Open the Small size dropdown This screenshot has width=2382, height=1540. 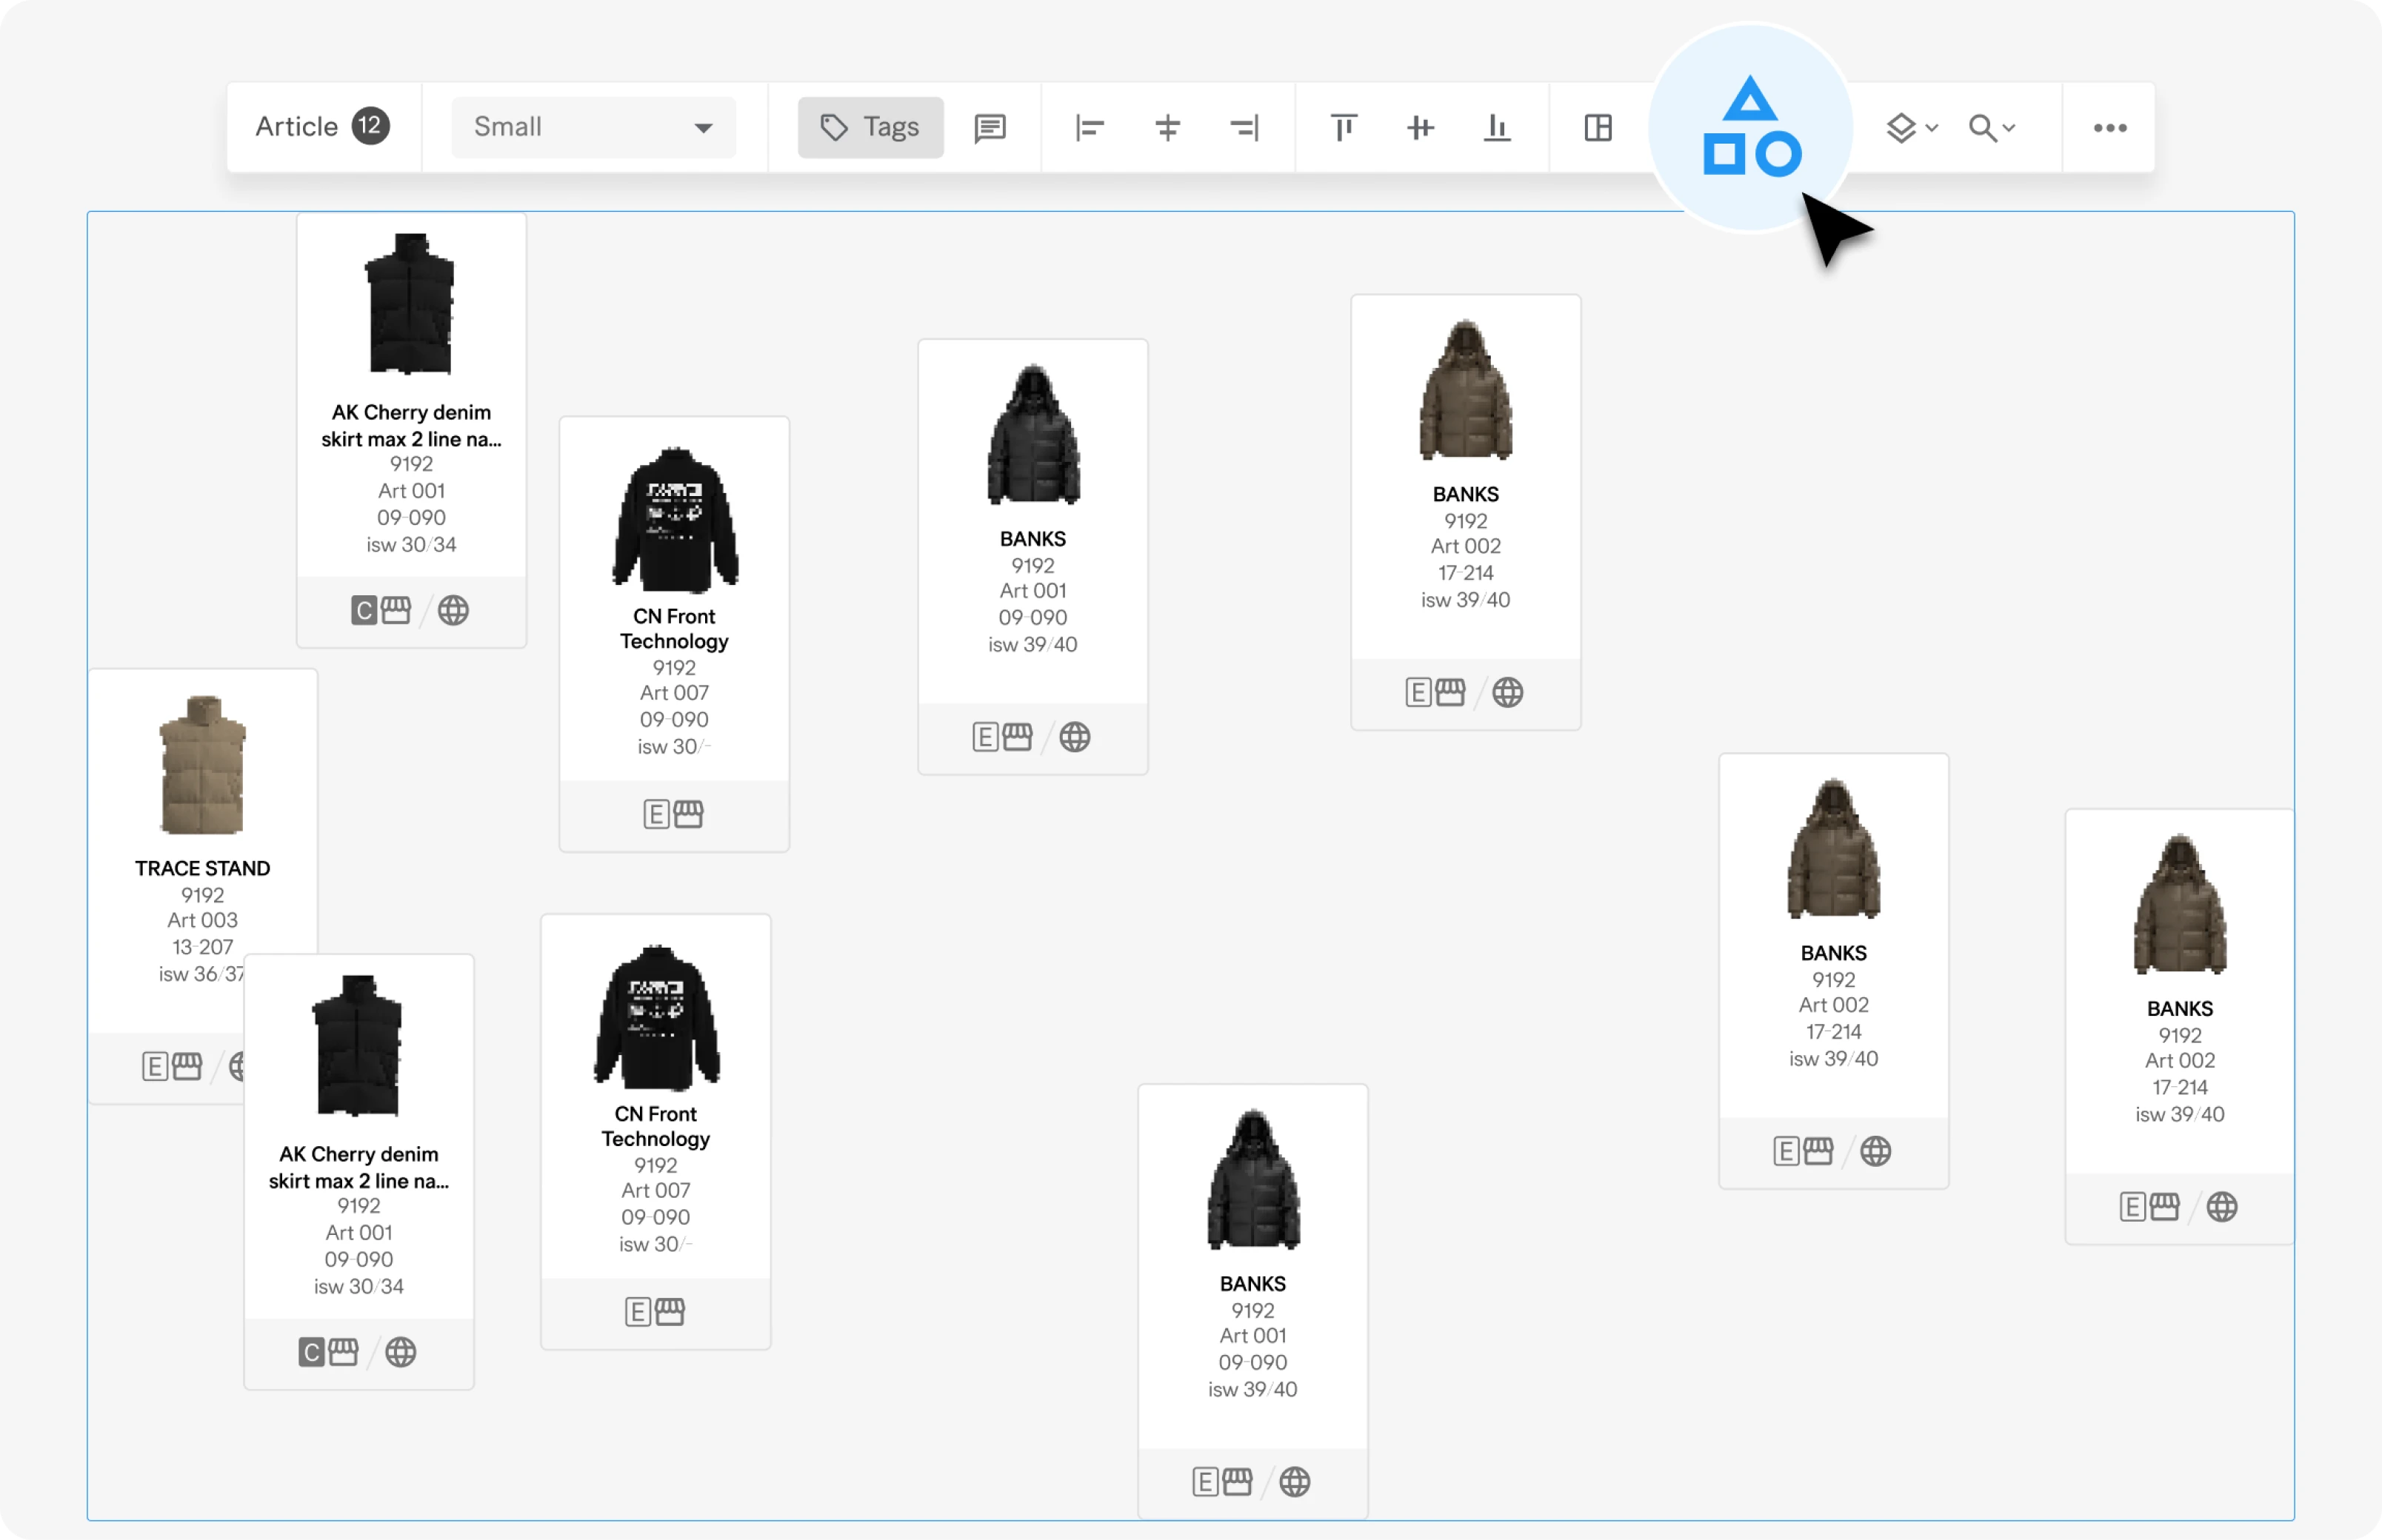click(593, 128)
